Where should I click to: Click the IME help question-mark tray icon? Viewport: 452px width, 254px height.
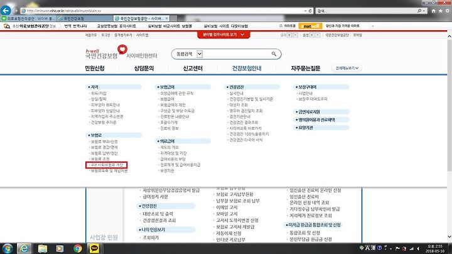(379, 248)
